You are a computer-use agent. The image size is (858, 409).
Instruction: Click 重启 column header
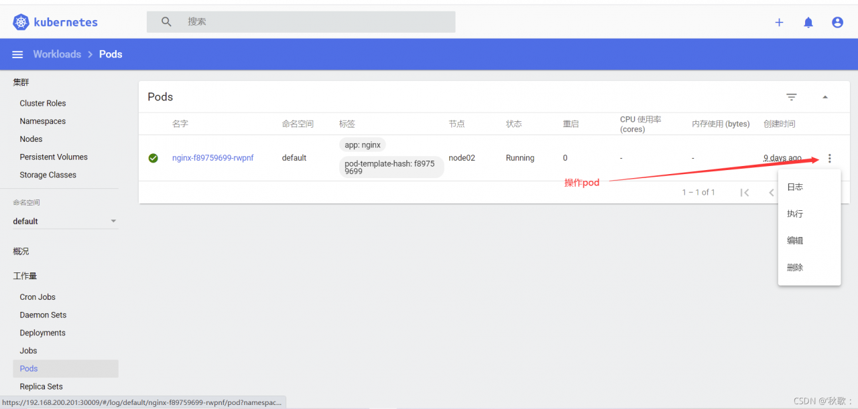click(571, 124)
